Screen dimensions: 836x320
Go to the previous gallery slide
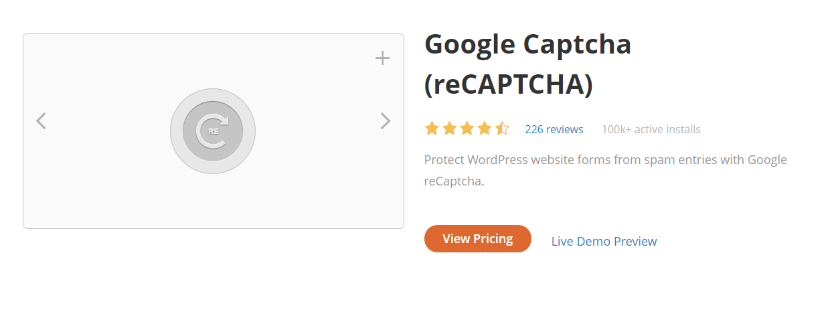(x=41, y=121)
